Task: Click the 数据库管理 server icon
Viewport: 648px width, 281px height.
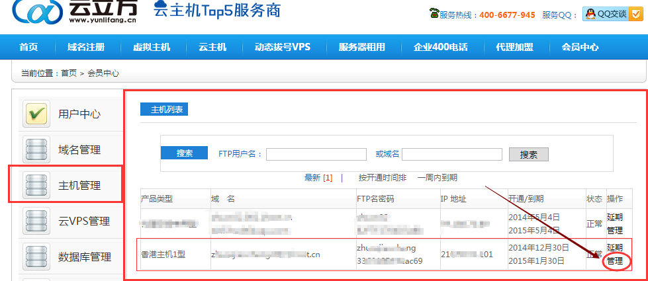Action: [x=36, y=257]
